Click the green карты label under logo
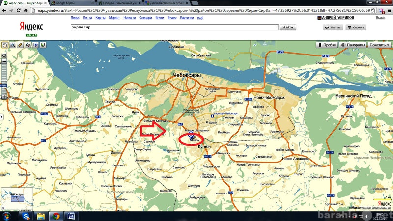The width and height of the screenshot is (393, 221). [x=31, y=35]
